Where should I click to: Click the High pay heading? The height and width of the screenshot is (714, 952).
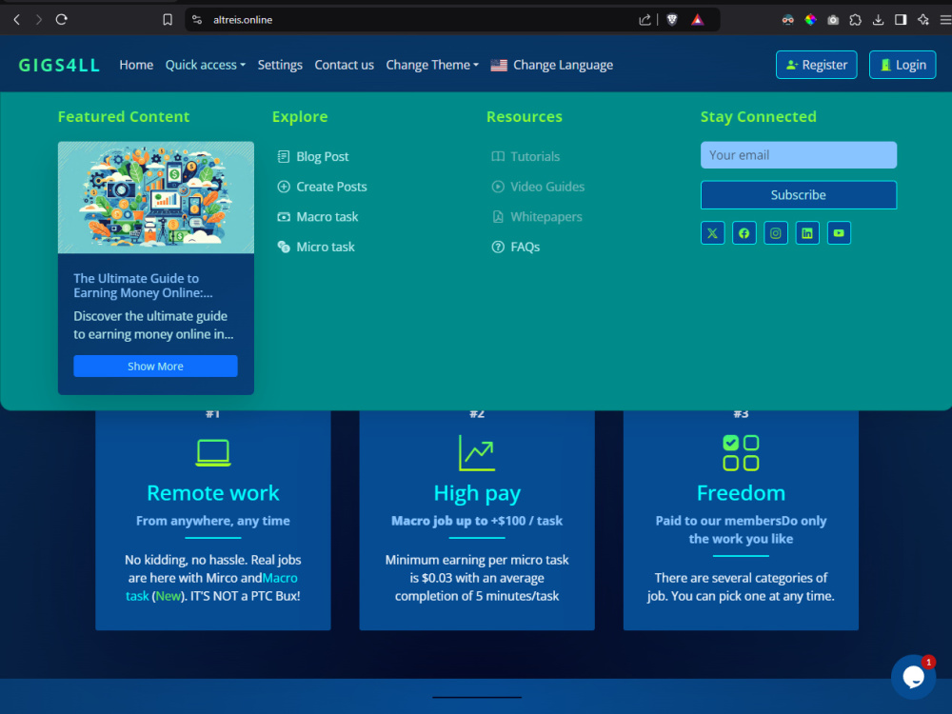tap(477, 493)
